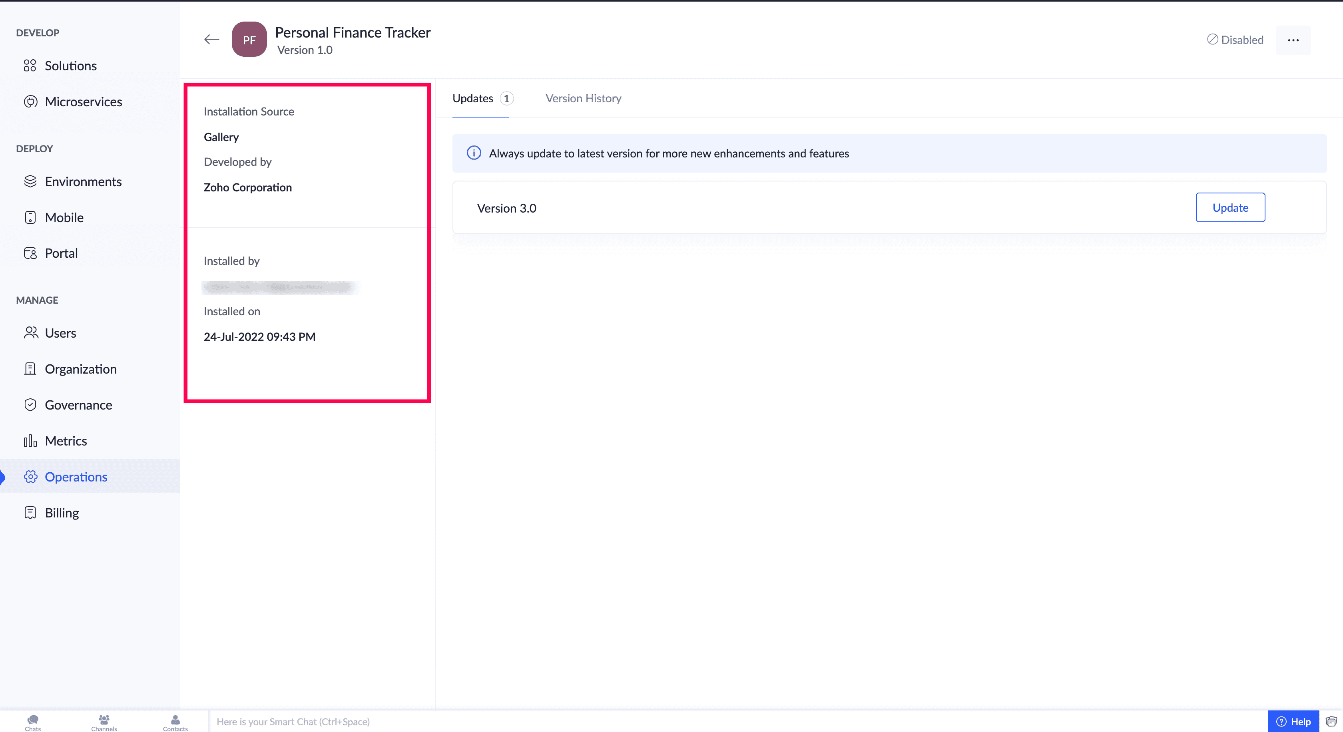Click Update button for Version 3.0

[x=1230, y=207]
